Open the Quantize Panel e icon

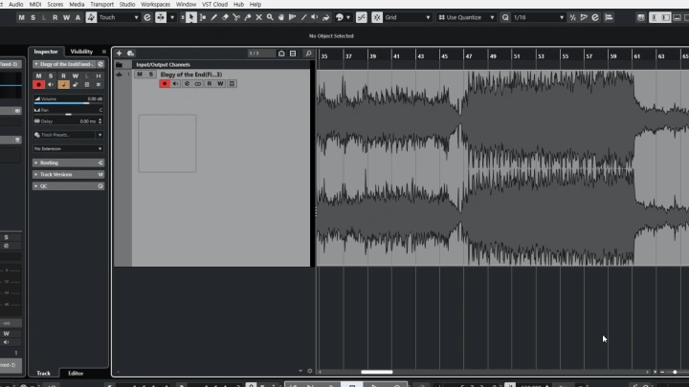tap(595, 17)
